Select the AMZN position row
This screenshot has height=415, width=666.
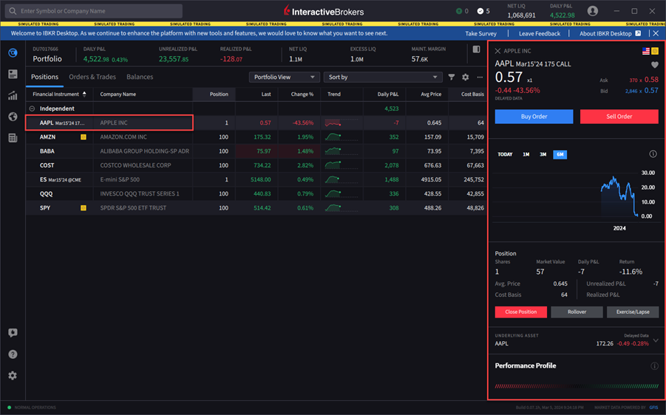point(256,137)
